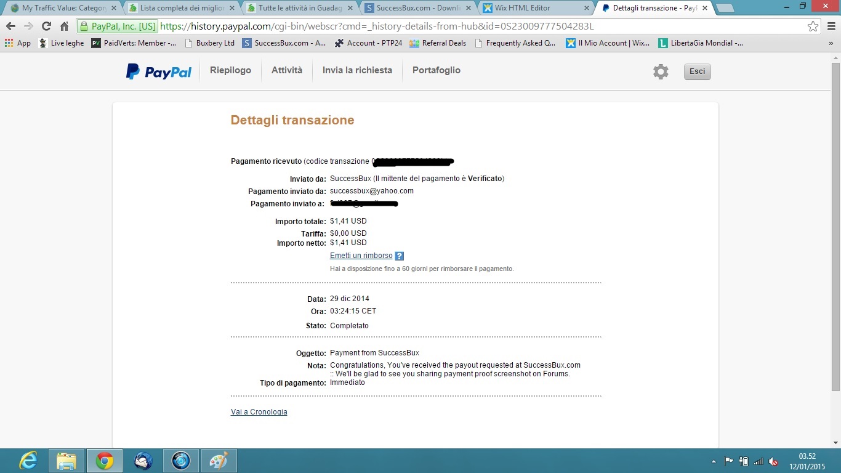Click Emetti un rimborso link
The image size is (841, 473).
point(361,256)
